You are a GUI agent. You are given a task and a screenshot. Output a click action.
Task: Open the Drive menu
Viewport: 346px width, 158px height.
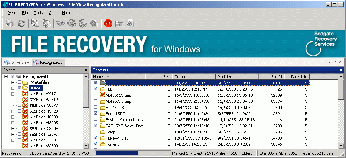pos(12,13)
